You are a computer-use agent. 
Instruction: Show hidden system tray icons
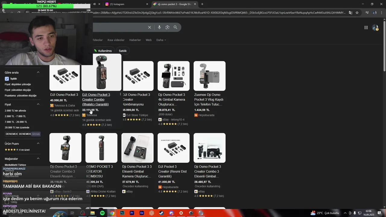(x=345, y=213)
